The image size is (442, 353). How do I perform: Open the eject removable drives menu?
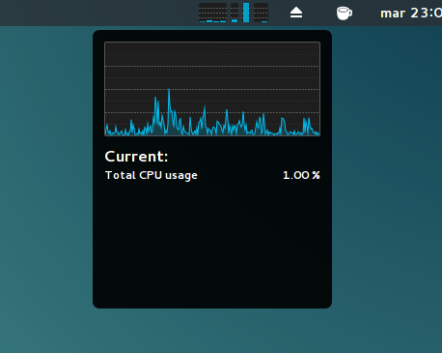(x=296, y=13)
